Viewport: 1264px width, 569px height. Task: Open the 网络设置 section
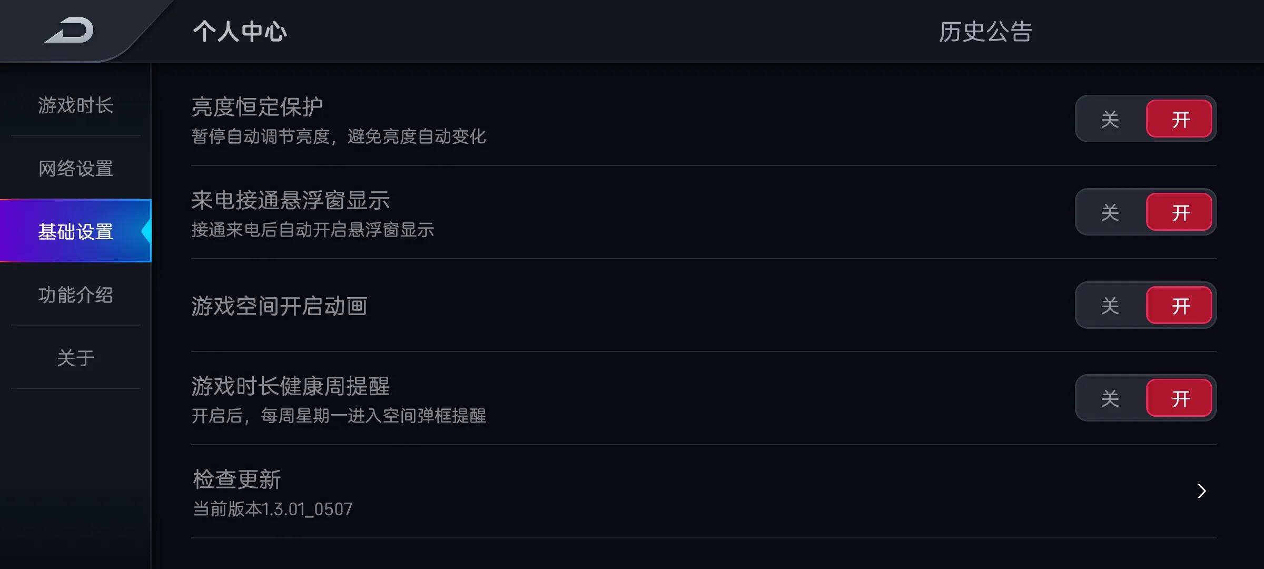pos(74,169)
